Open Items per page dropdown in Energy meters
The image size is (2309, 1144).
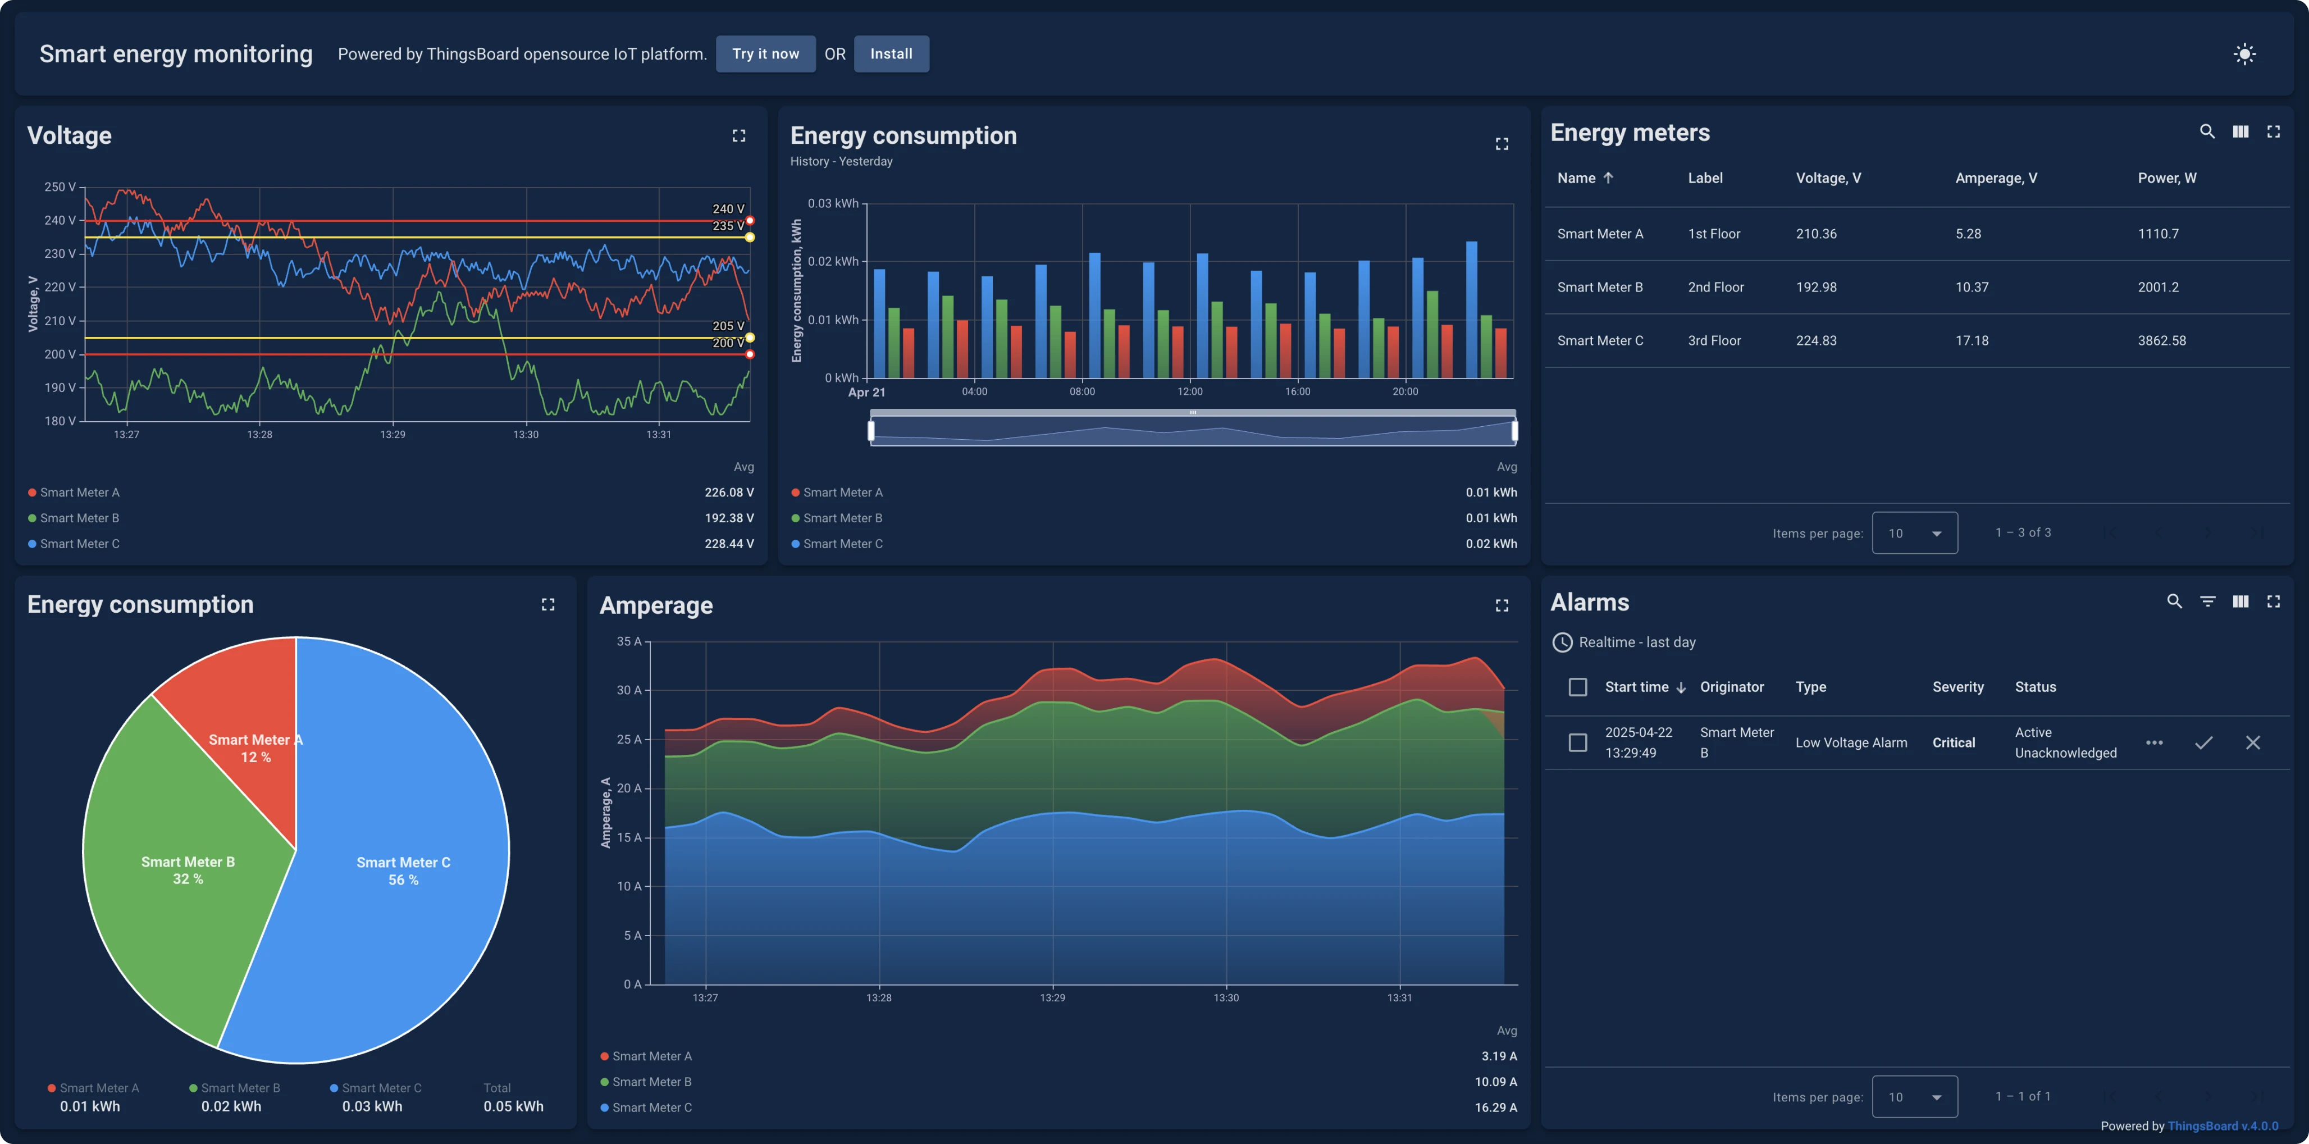click(x=1915, y=532)
